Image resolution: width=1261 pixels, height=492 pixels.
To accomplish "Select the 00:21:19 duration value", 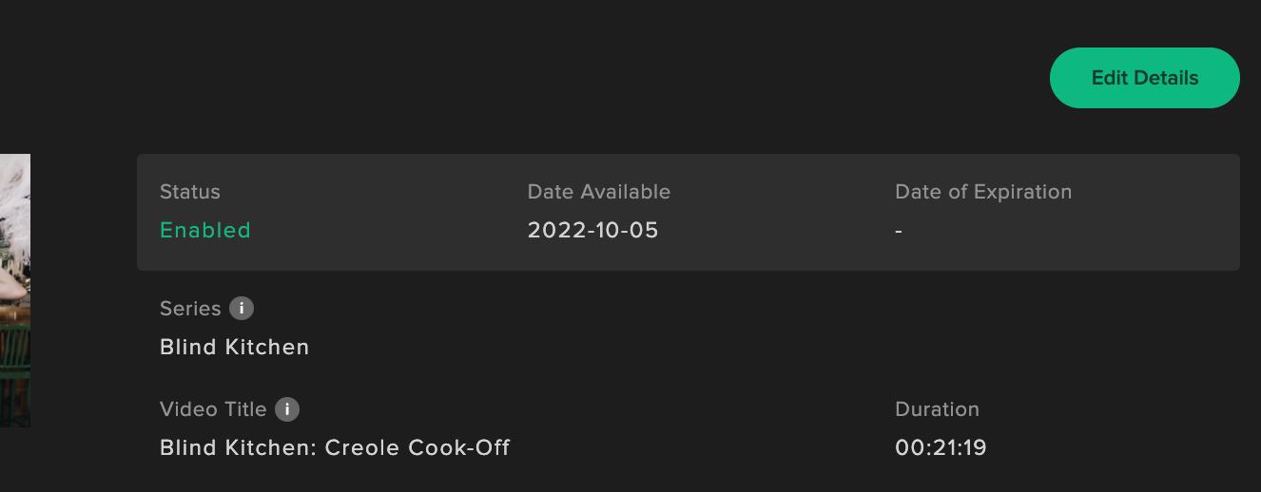I will point(941,447).
